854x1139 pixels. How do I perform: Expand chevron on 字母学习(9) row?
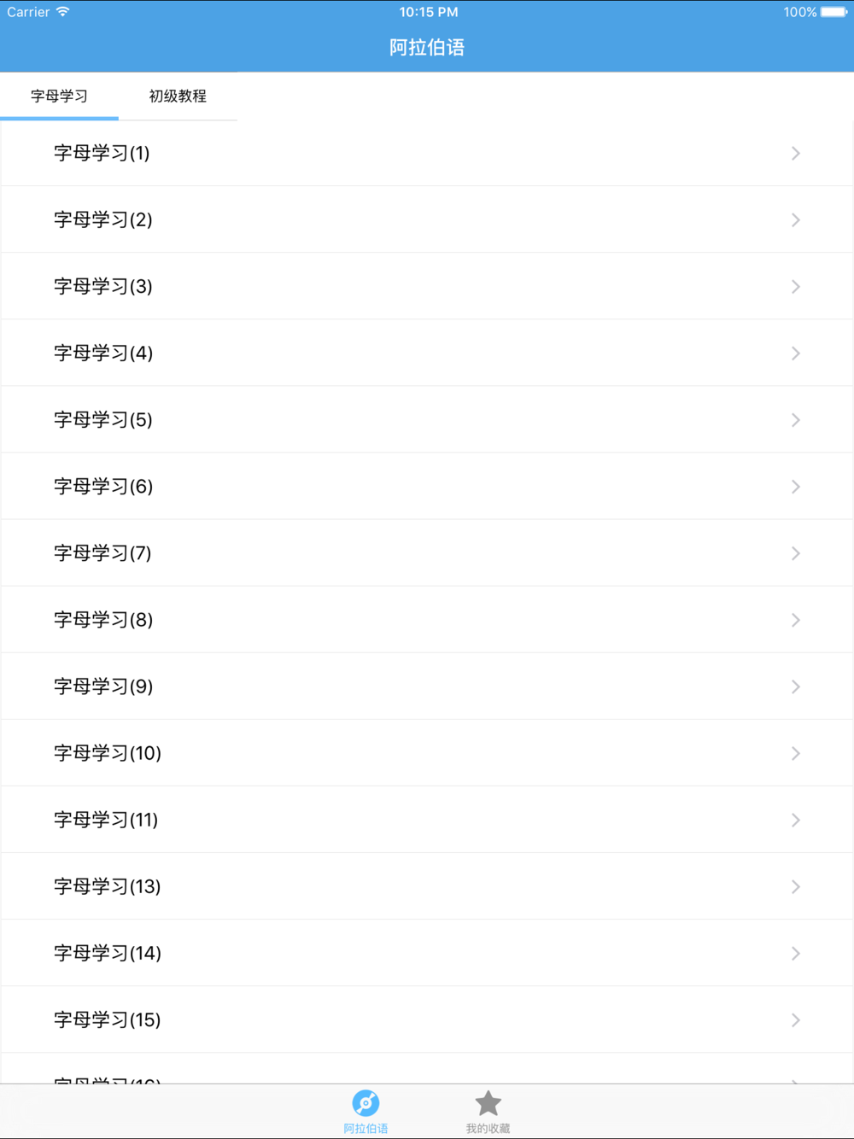795,686
